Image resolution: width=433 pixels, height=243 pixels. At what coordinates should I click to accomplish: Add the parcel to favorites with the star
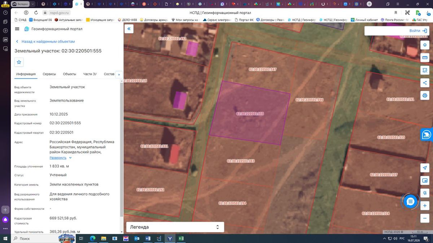point(19,62)
